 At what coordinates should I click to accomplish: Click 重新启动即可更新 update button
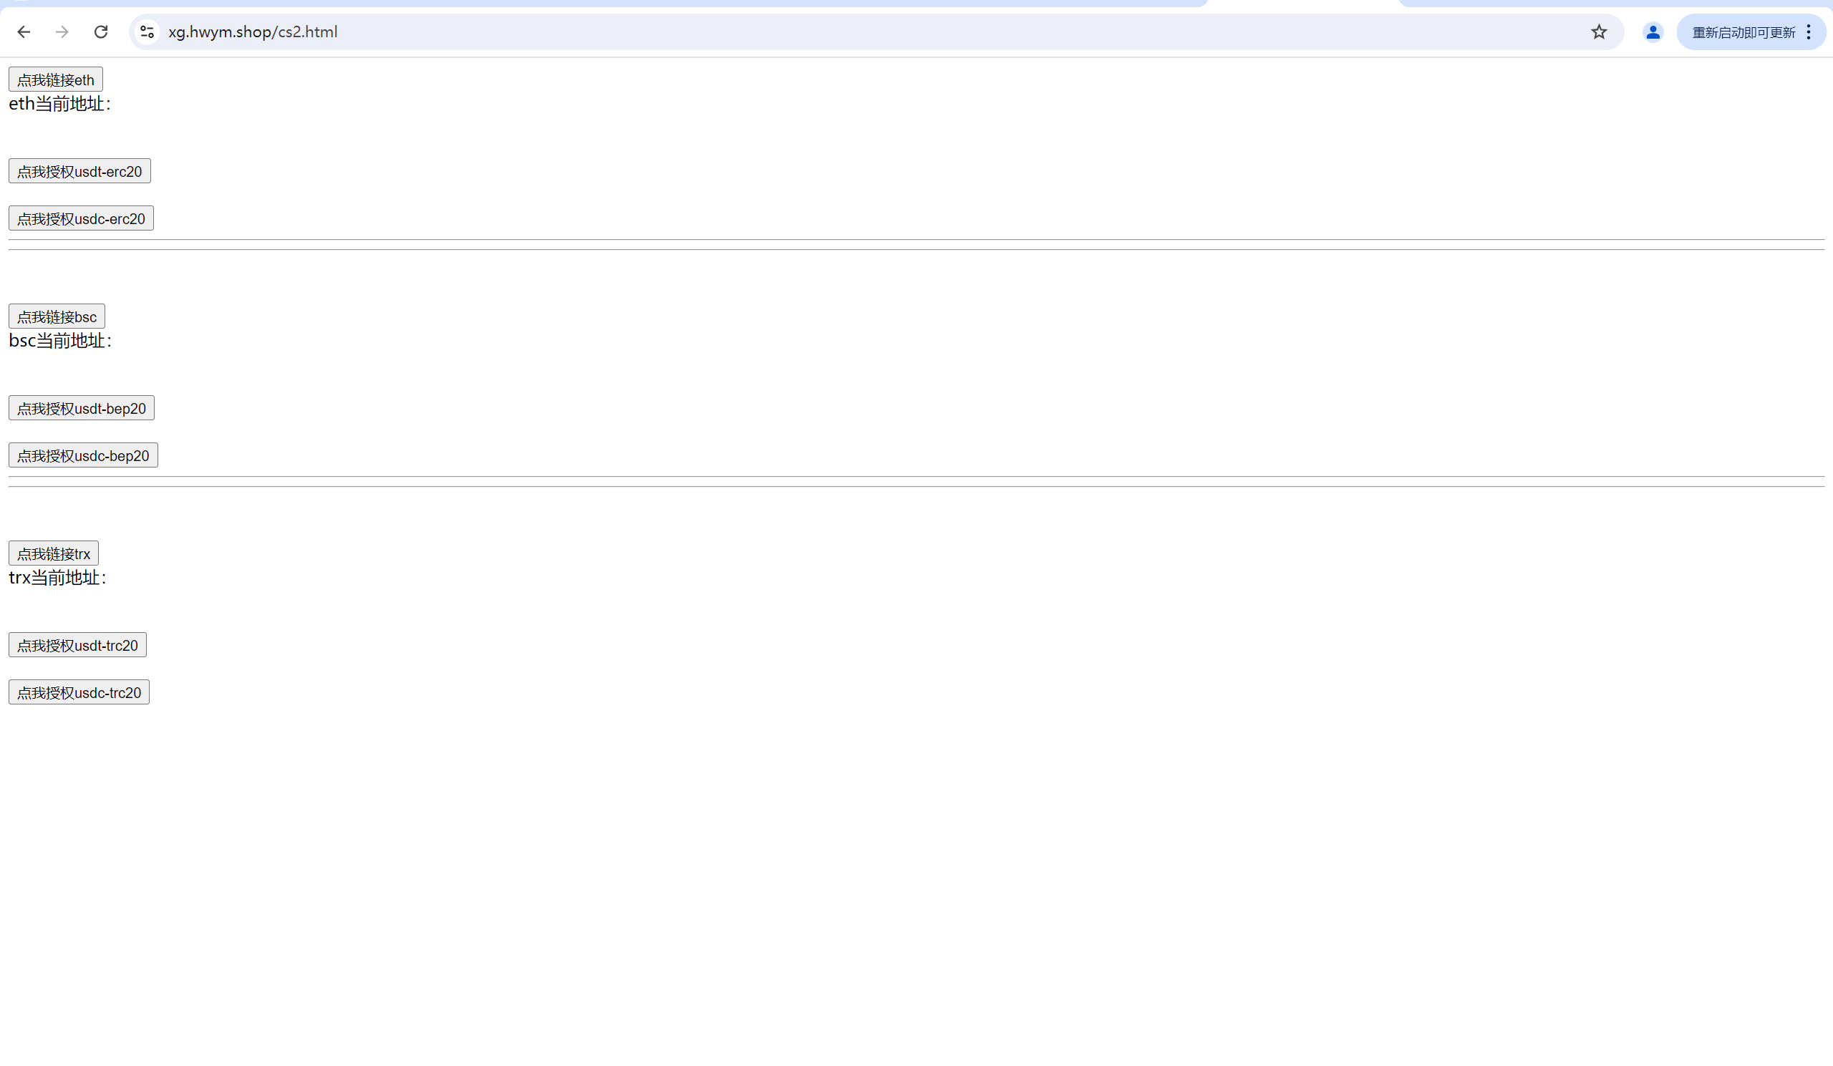1743,32
